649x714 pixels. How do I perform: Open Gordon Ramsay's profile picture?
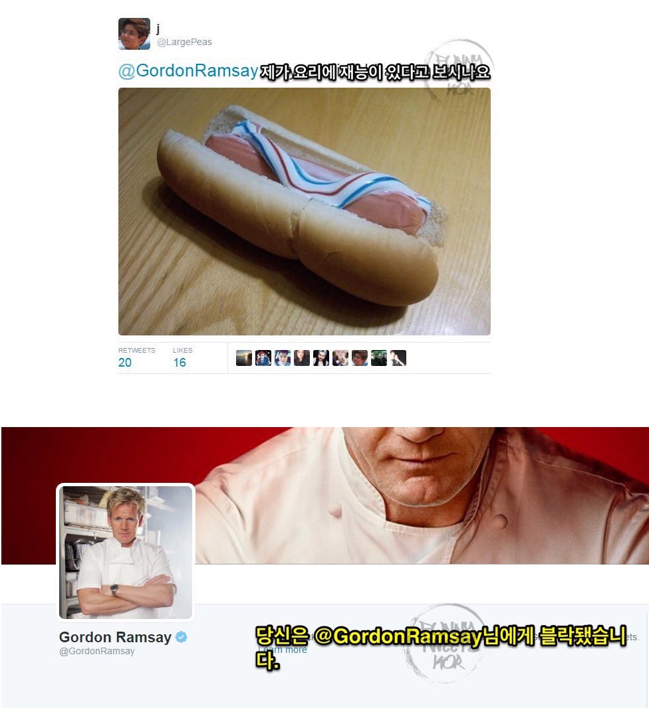[x=126, y=553]
